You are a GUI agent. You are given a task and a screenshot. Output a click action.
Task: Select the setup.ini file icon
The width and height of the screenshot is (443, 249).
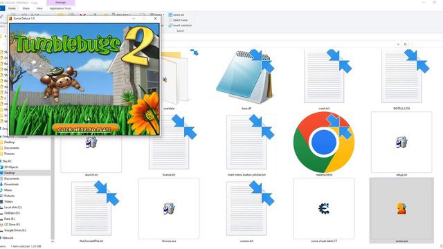[x=401, y=142]
